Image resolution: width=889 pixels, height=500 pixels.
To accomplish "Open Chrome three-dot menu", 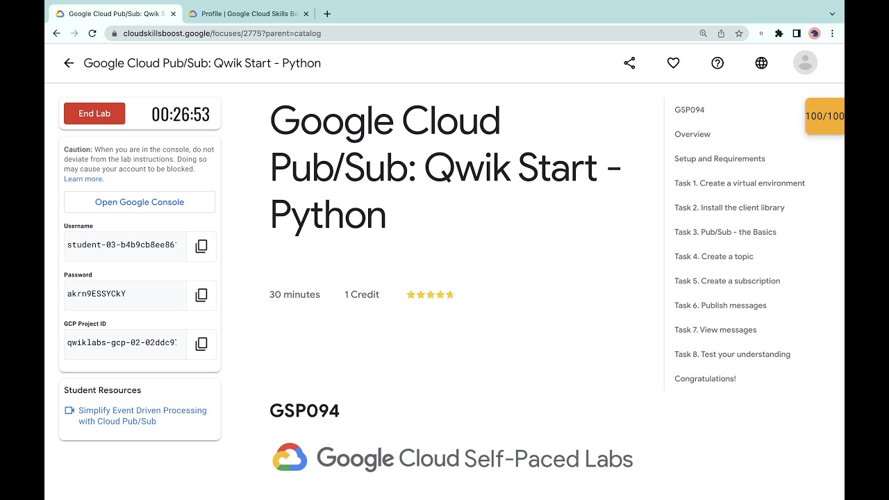I will point(832,33).
